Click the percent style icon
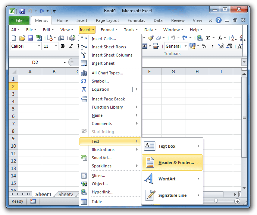This screenshot has width=257, height=215. [x=204, y=46]
